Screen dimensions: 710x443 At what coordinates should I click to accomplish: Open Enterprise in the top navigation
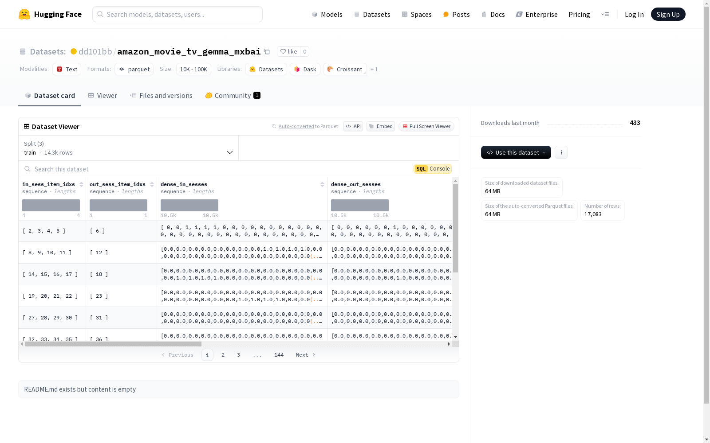(536, 14)
